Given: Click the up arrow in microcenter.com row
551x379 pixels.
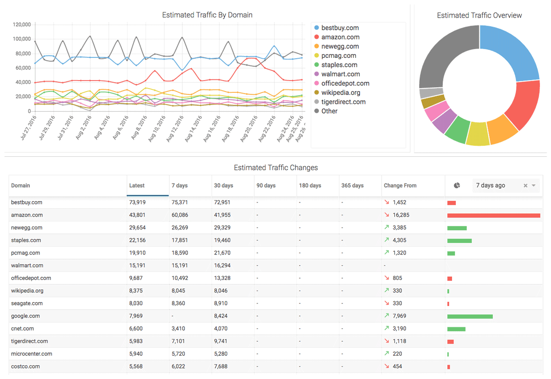Looking at the screenshot, I should coord(387,354).
